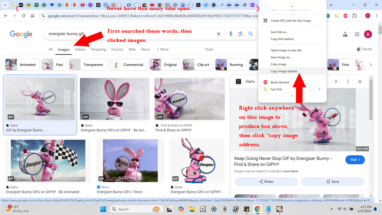This screenshot has height=215, width=382.
Task: Click the preview panel scrollbar
Action: coord(371,100)
